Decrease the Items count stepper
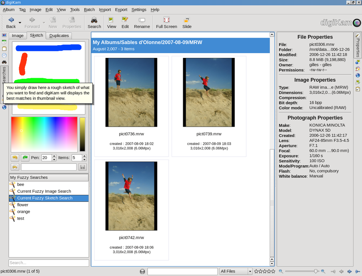The width and height of the screenshot is (362, 276). 84,160
